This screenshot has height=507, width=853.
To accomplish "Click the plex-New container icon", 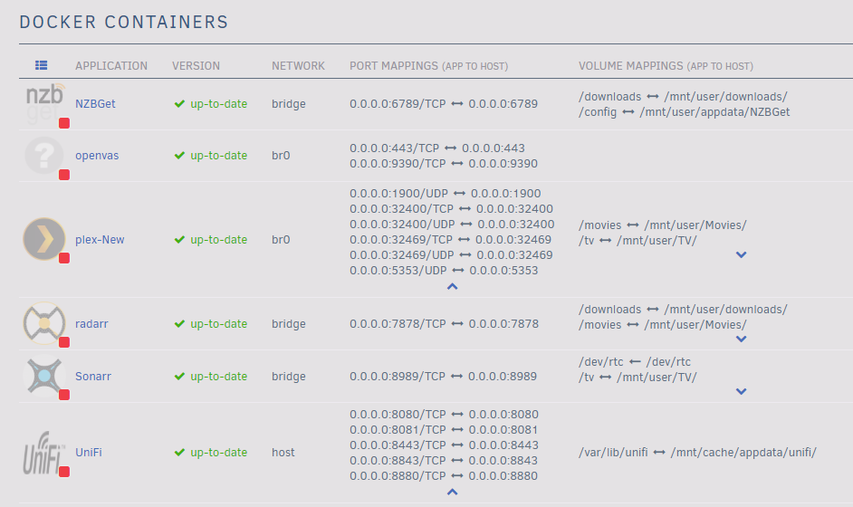I will tap(44, 239).
